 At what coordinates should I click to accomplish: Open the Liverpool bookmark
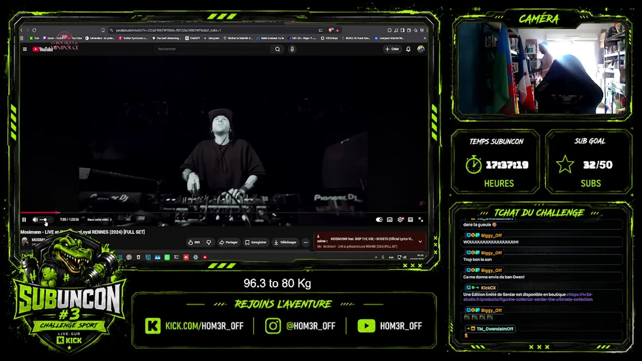coord(388,38)
